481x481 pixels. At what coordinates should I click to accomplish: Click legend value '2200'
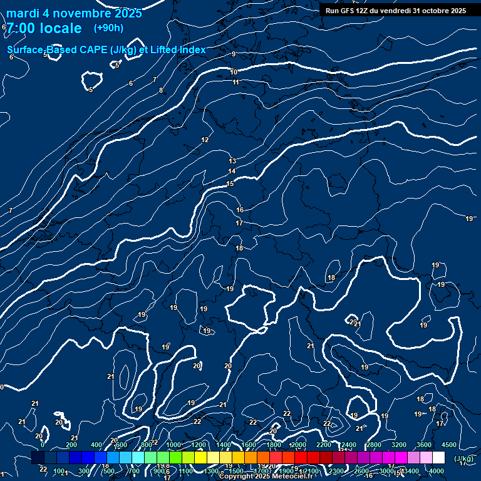click(x=324, y=445)
